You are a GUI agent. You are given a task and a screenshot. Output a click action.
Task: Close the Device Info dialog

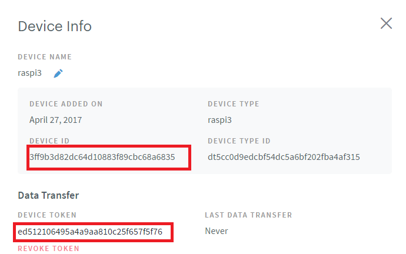[386, 24]
